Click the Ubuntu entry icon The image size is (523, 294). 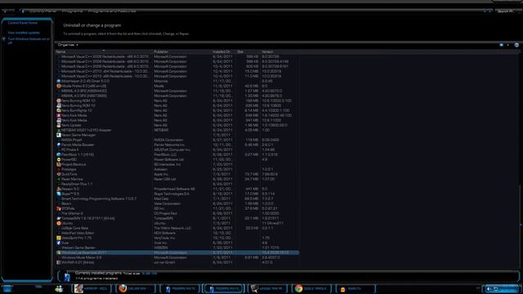click(x=59, y=223)
